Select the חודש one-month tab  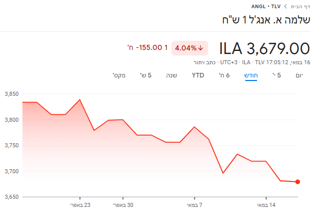pyautogui.click(x=251, y=75)
